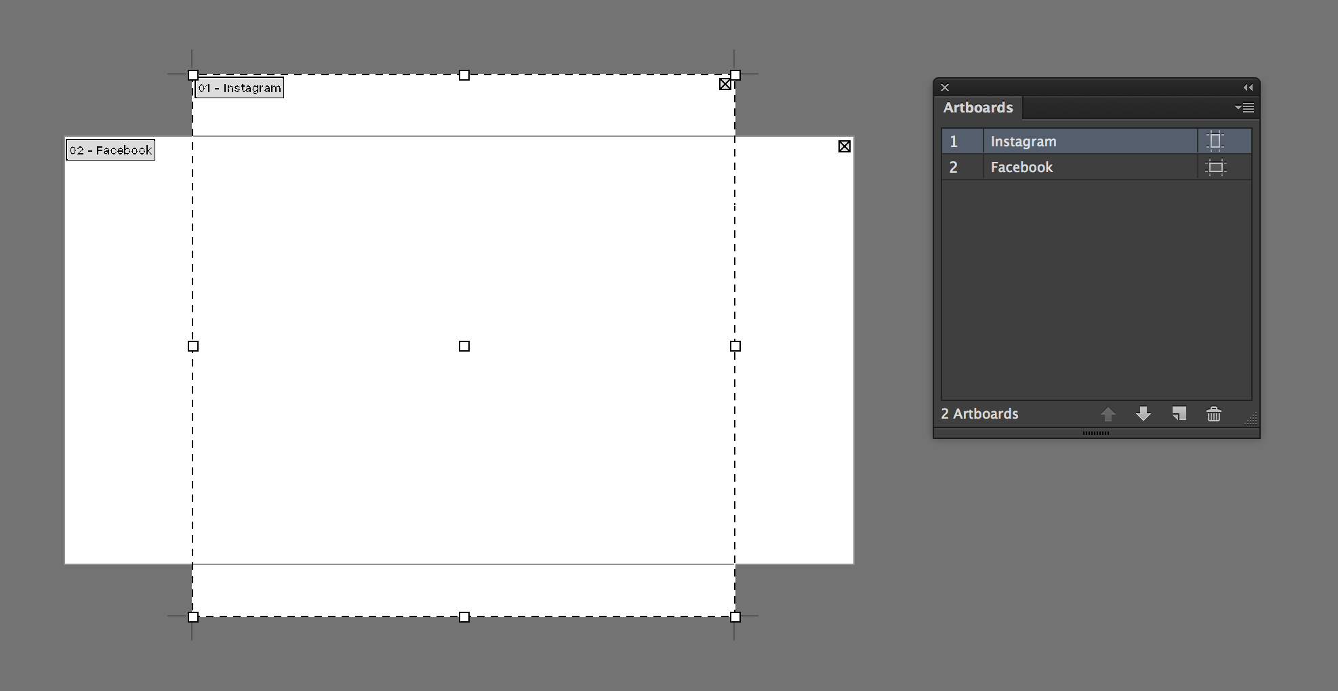Switch to the Artboards tab
Image resolution: width=1338 pixels, height=691 pixels.
point(977,108)
